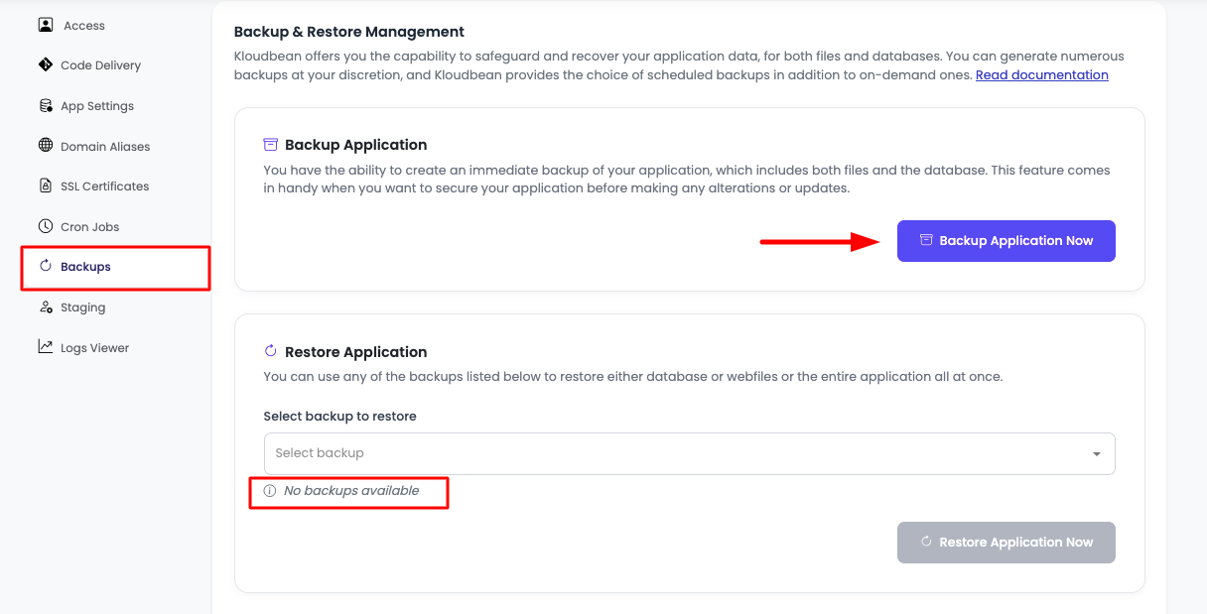Screen dimensions: 1207x614
Task: Open App Settings via its gear icon
Action: pyautogui.click(x=46, y=105)
